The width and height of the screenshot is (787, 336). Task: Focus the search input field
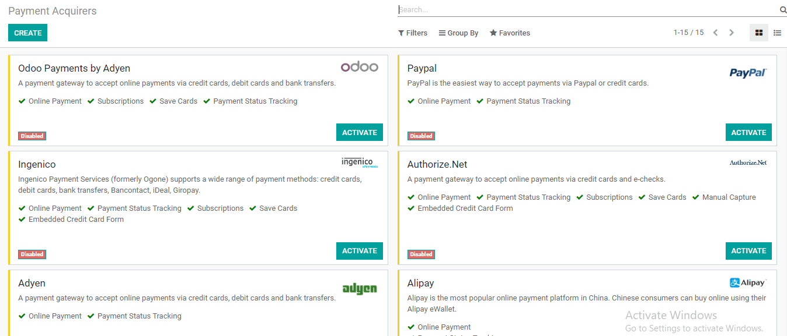[x=588, y=10]
